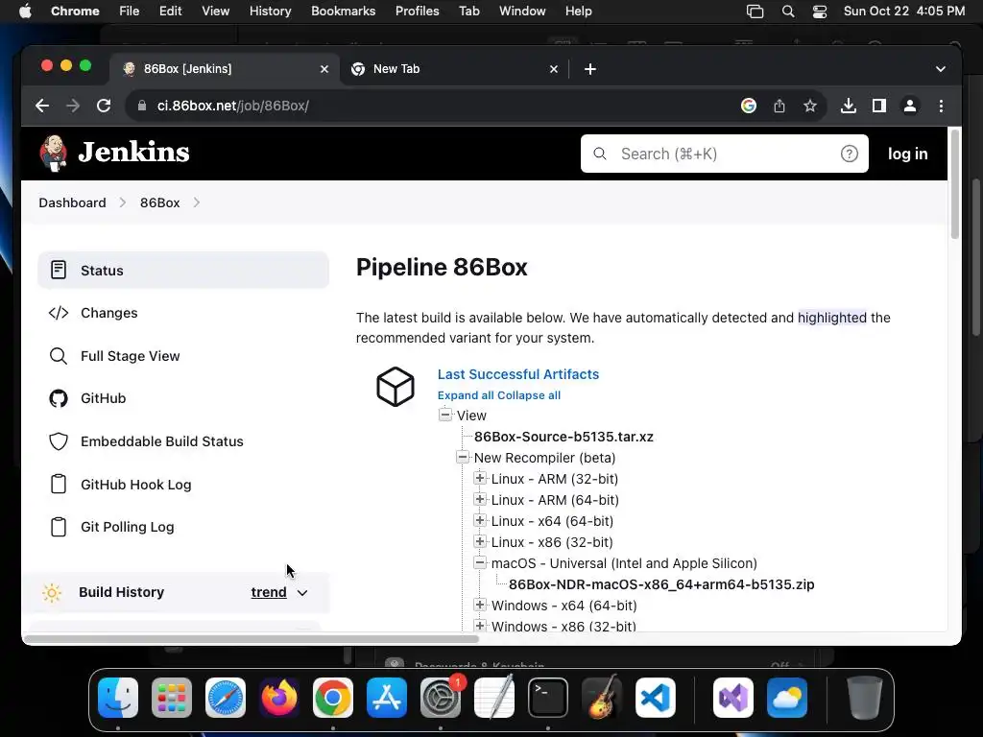983x737 pixels.
Task: Open the Bookmarks menu
Action: pos(343,12)
